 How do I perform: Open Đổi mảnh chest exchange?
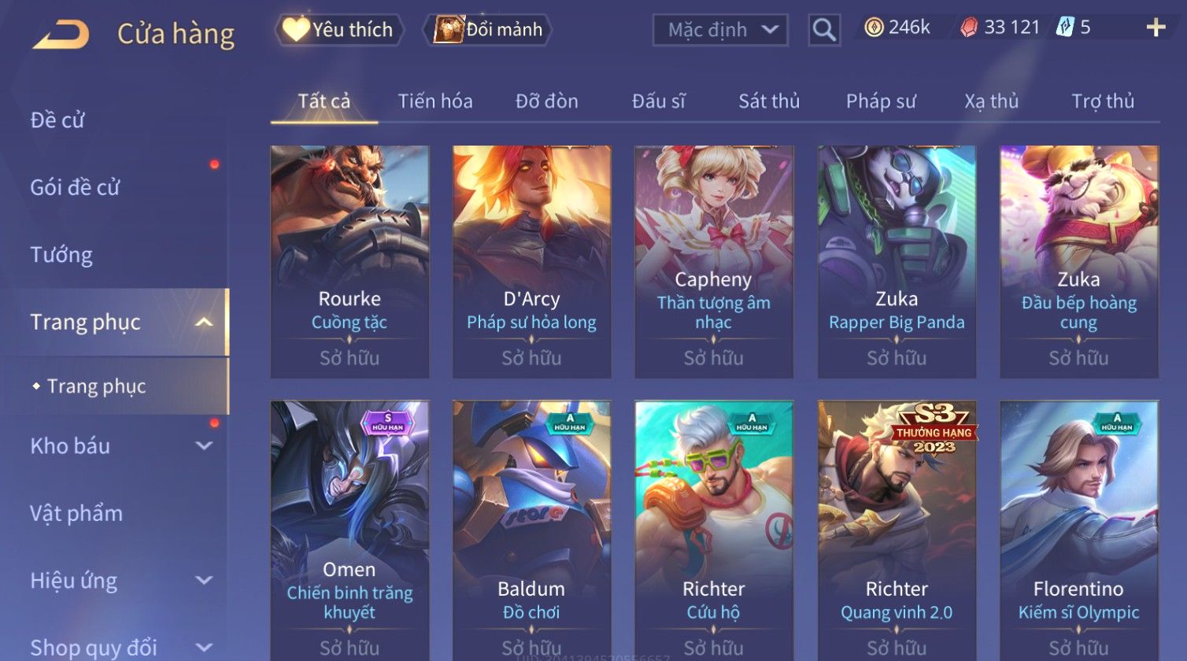point(488,30)
